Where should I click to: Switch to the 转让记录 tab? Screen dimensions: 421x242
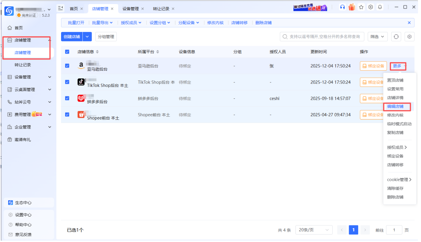161,9
